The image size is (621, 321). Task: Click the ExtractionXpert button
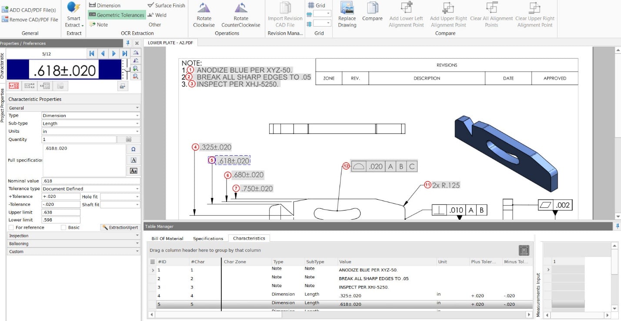pos(120,227)
